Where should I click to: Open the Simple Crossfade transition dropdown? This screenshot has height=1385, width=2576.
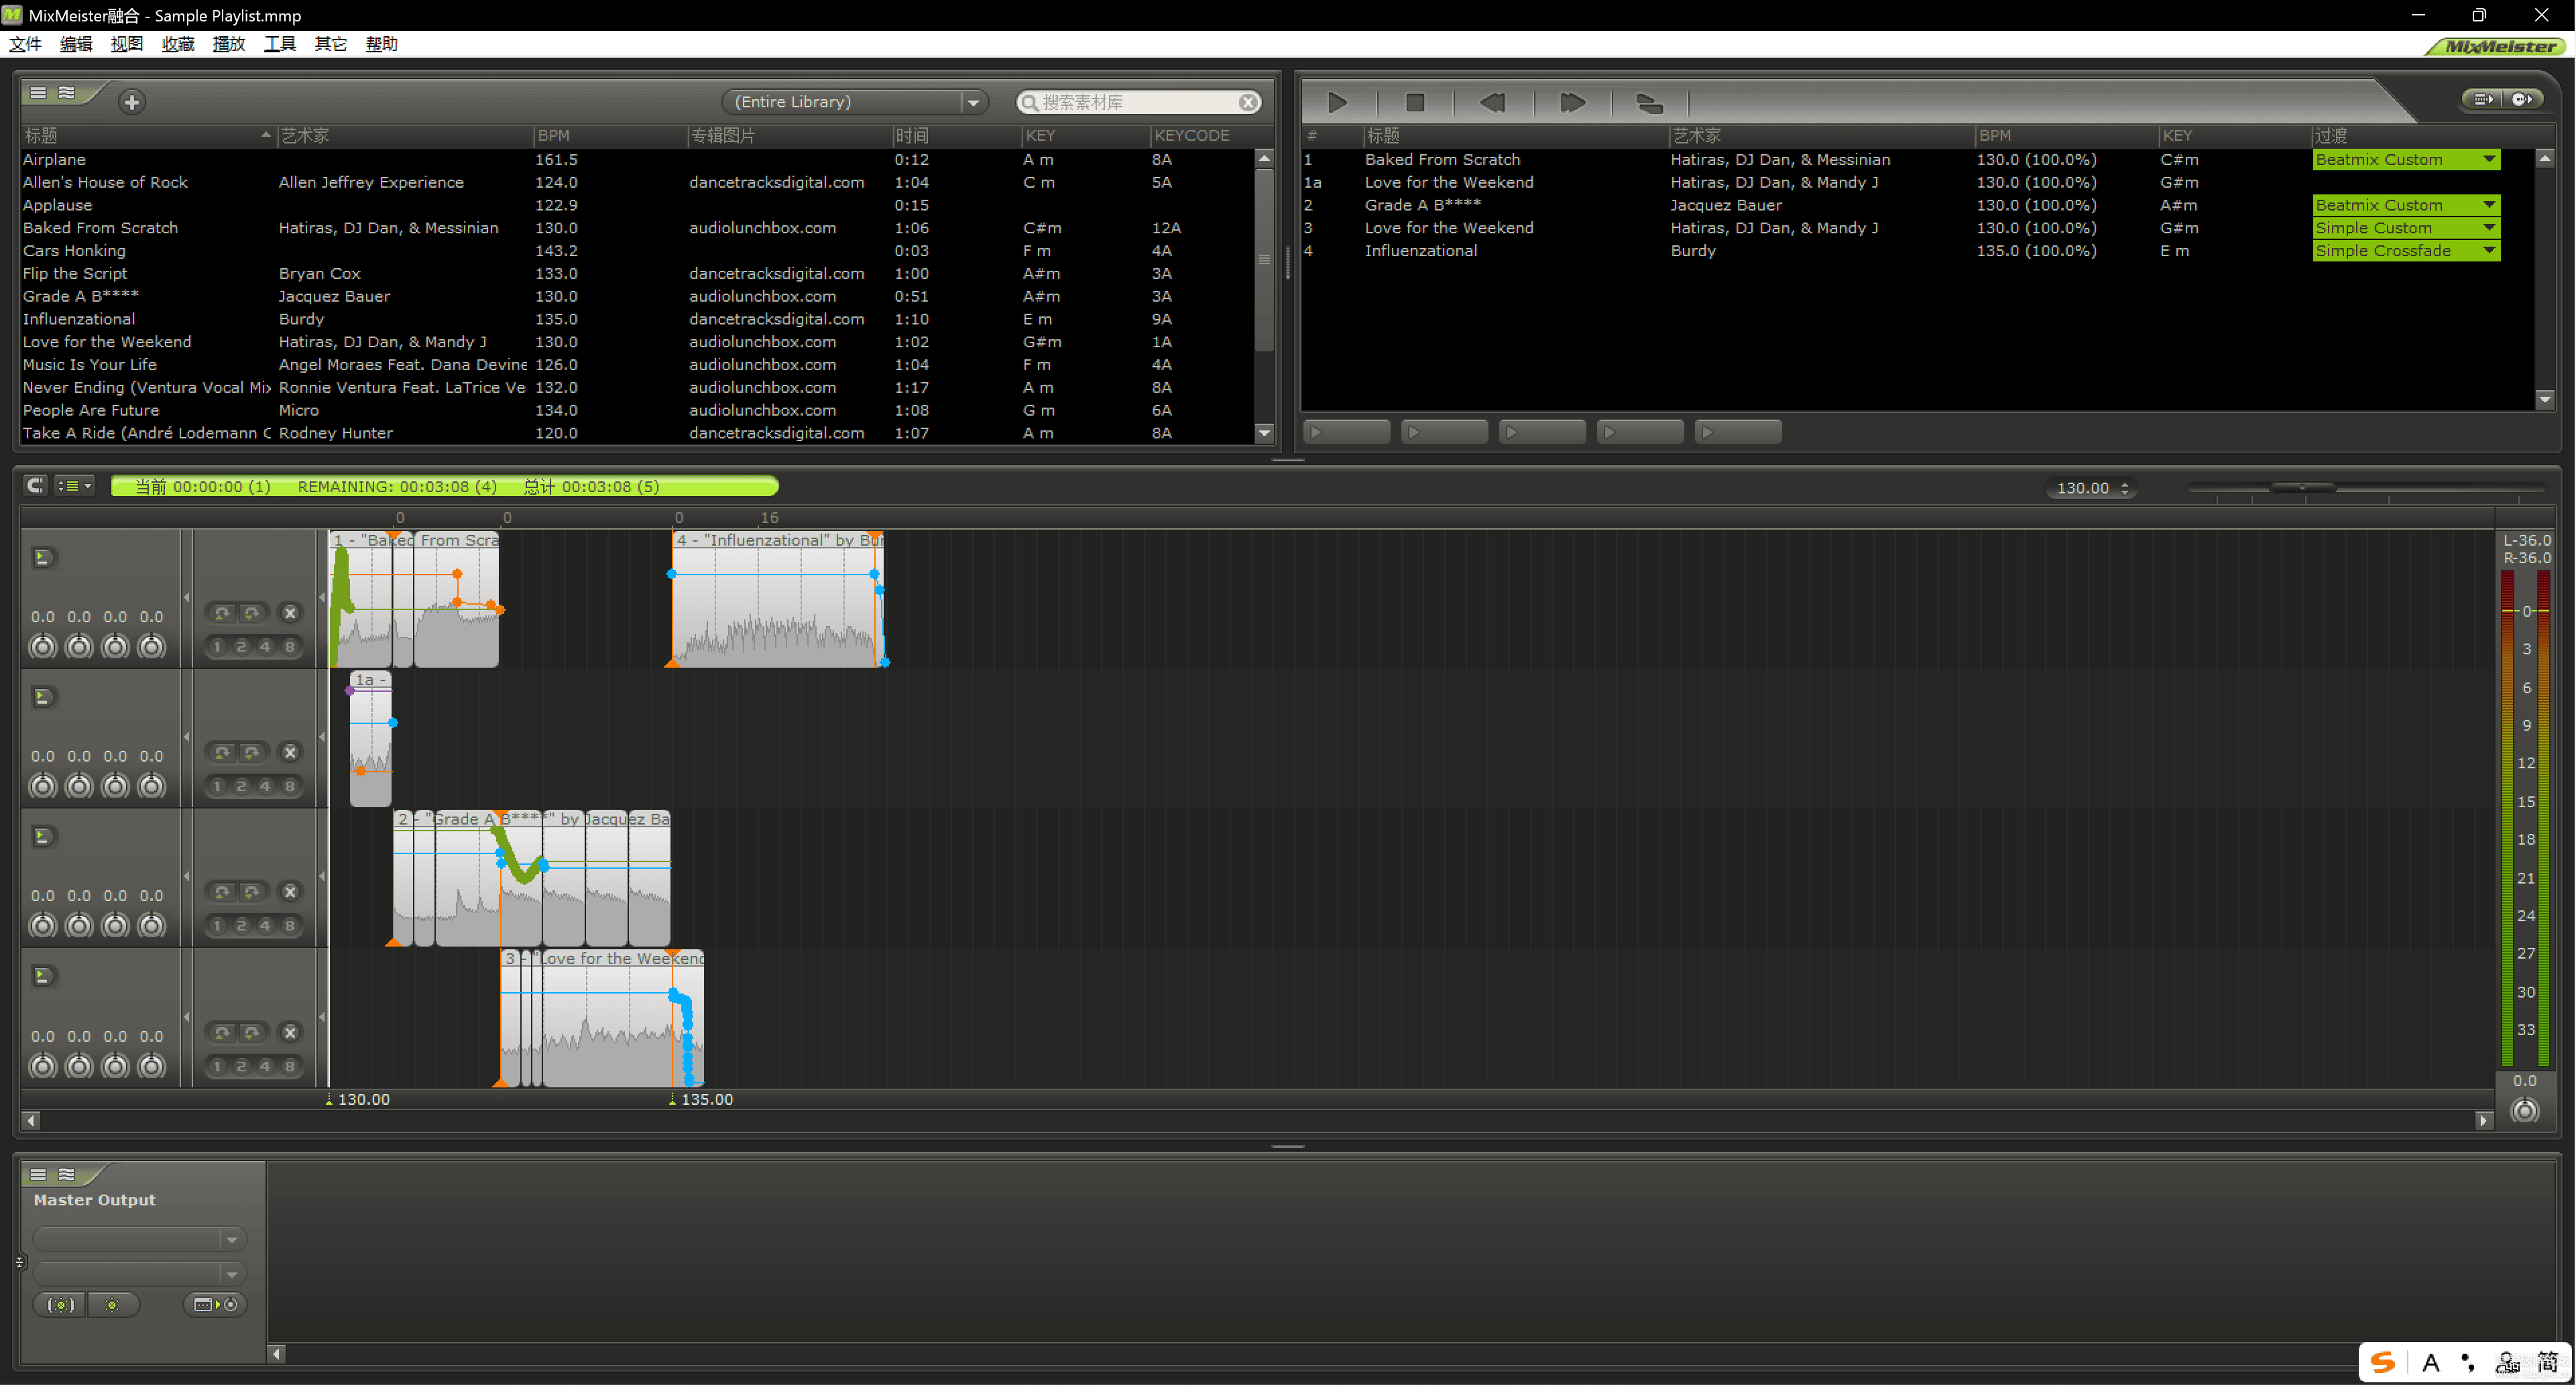pyautogui.click(x=2406, y=251)
